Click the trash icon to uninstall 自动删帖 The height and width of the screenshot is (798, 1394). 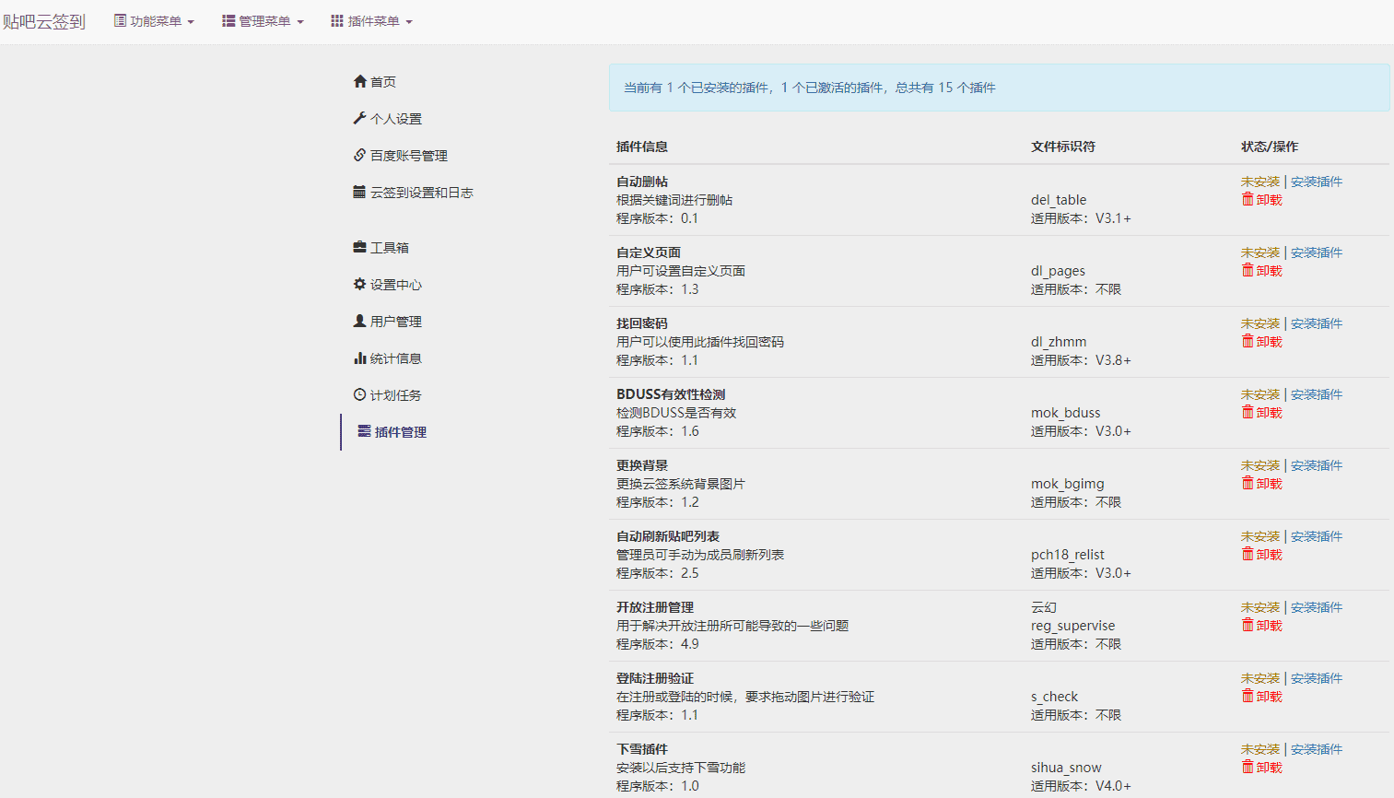(1248, 199)
